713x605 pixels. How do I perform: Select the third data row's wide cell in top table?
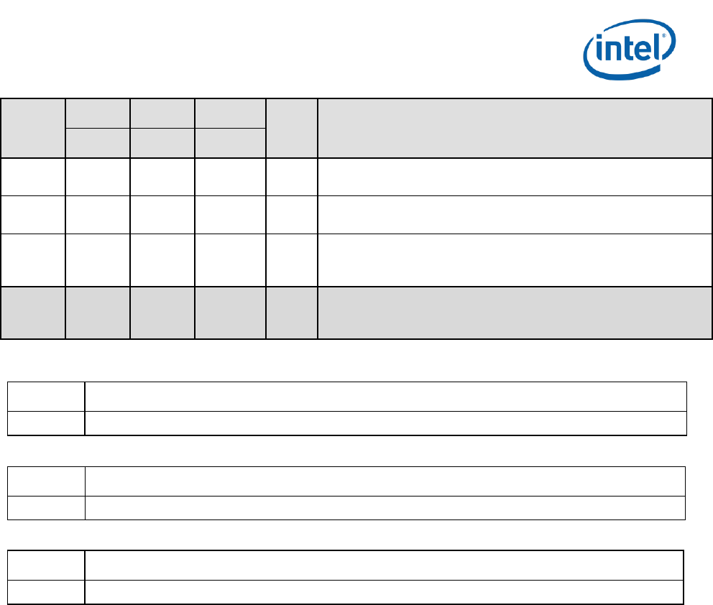pyautogui.click(x=510, y=259)
